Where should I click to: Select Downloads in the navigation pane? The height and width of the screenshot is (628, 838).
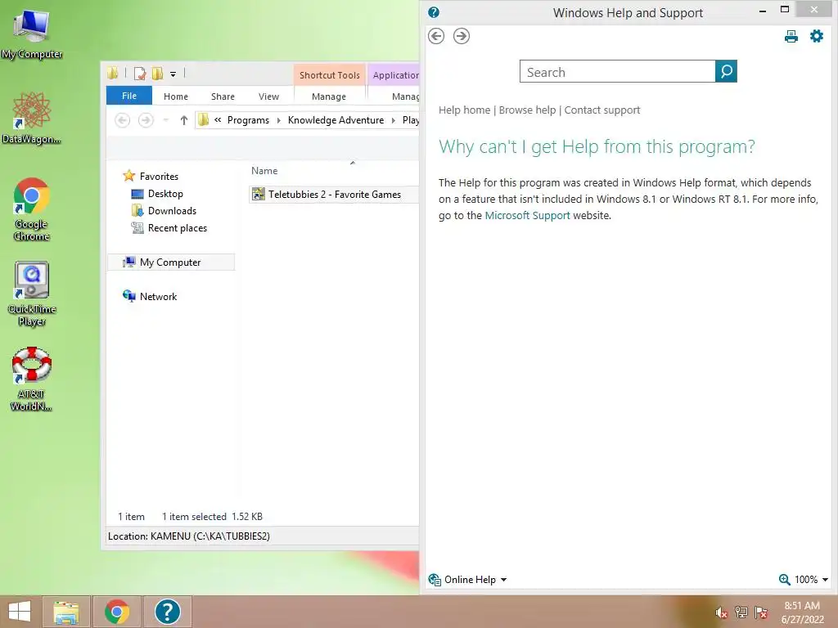(x=172, y=210)
